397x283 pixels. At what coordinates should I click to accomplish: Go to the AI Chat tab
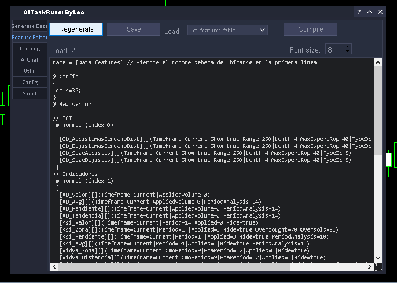coord(30,60)
